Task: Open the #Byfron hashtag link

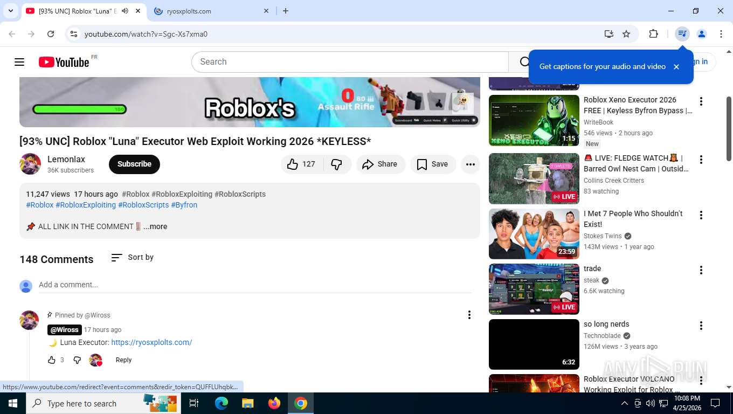Action: (184, 205)
